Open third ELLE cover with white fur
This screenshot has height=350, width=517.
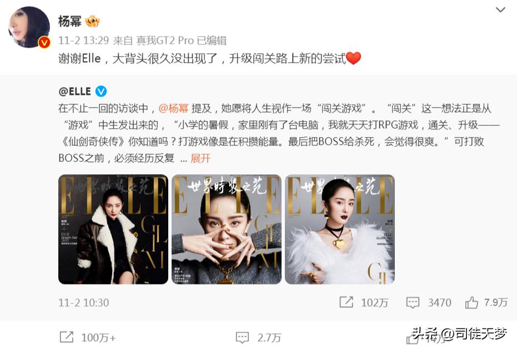340,229
